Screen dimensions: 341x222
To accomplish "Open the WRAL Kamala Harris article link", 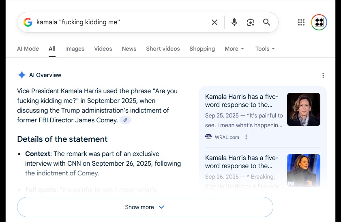I will tap(242, 100).
